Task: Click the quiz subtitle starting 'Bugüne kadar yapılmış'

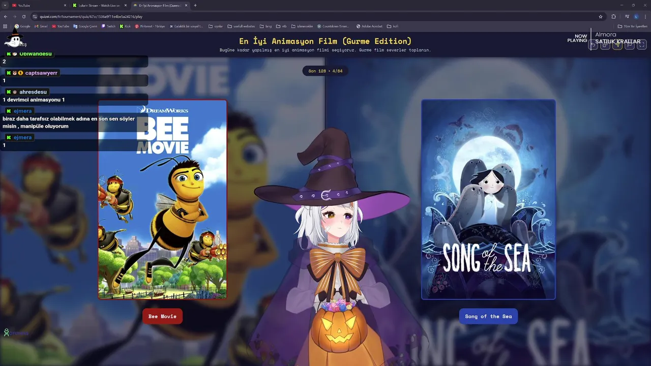Action: point(325,50)
